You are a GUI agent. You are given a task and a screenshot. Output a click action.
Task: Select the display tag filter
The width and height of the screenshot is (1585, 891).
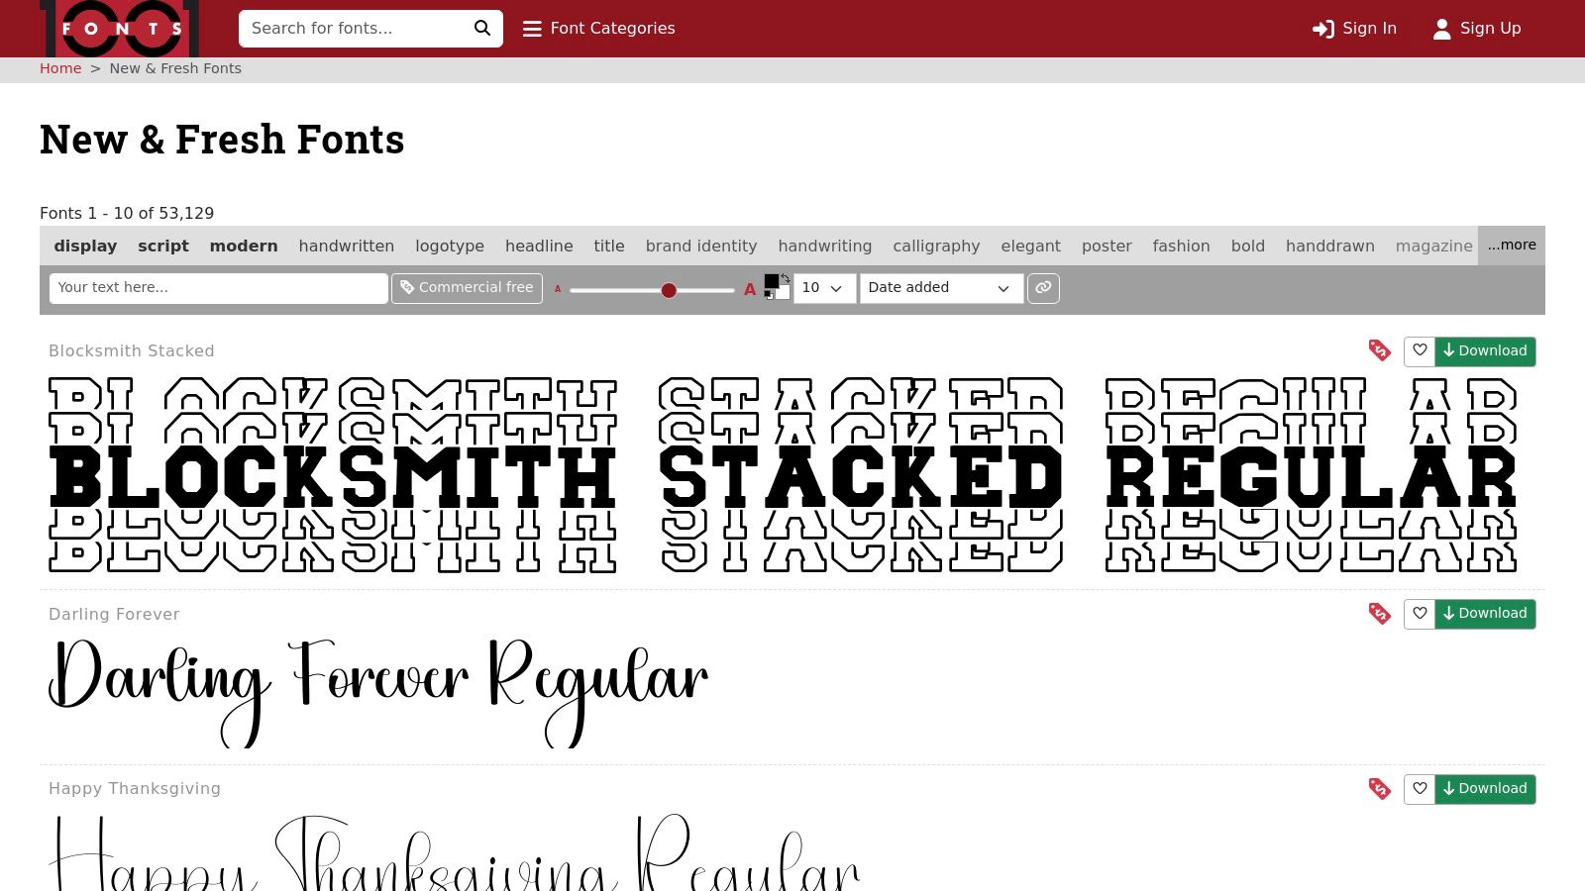[85, 246]
